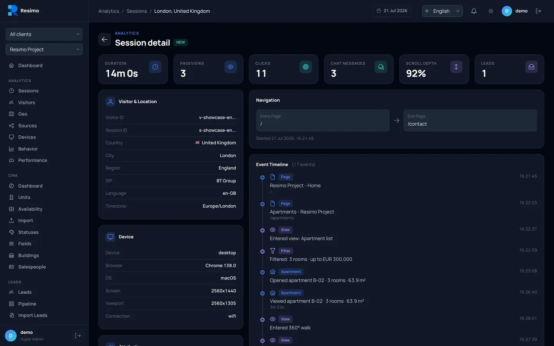Open the English language selector

[442, 11]
